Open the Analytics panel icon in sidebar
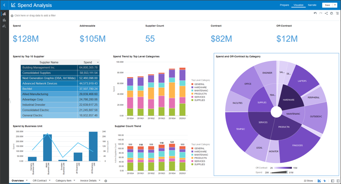Viewport: 341px width, 184px height. [x=4, y=26]
